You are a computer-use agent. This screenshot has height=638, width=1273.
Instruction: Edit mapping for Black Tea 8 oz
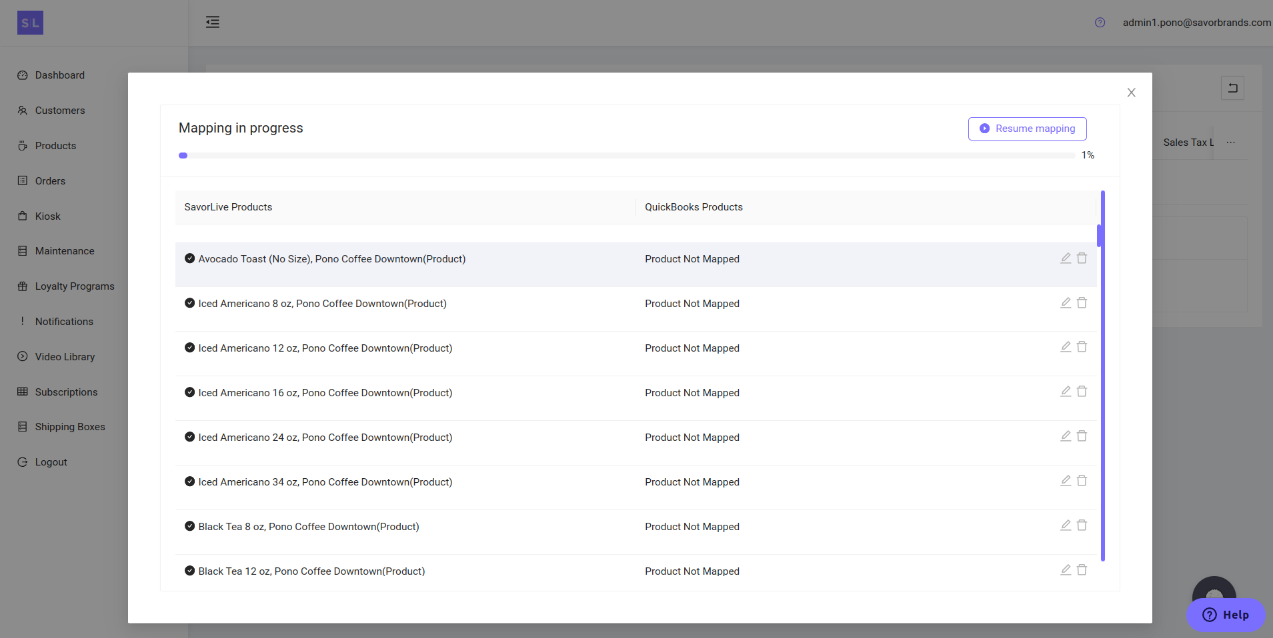pyautogui.click(x=1066, y=525)
